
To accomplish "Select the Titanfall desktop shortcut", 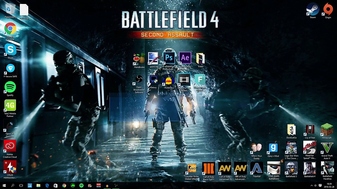I will 257,170.
